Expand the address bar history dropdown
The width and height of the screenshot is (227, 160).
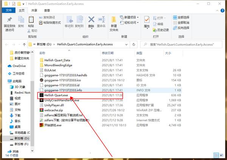(126, 45)
